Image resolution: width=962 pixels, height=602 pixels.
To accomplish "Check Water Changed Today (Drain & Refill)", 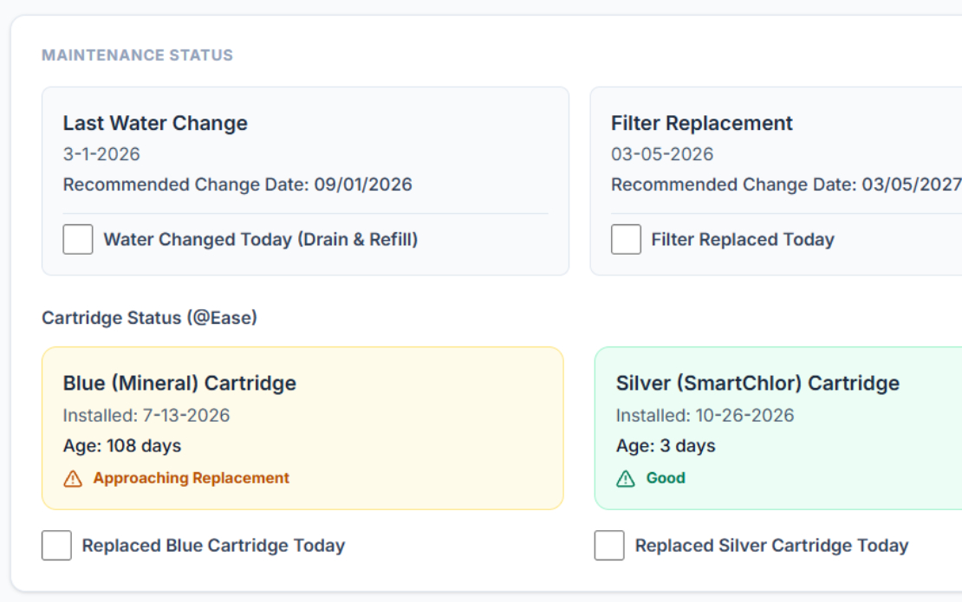I will pos(78,239).
